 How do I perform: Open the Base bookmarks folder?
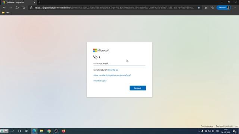6,12
